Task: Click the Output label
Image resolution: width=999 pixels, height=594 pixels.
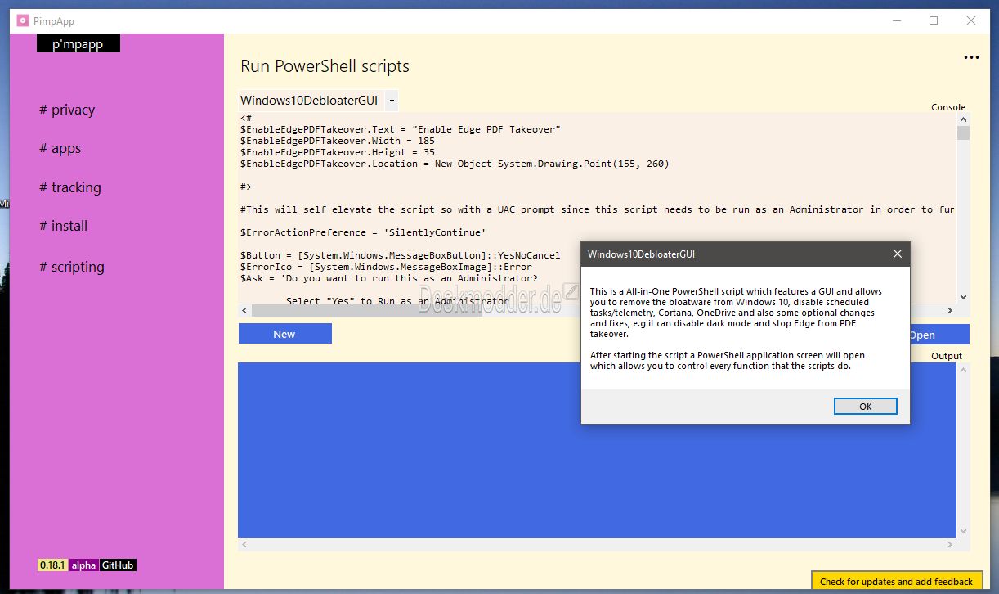Action: [947, 356]
